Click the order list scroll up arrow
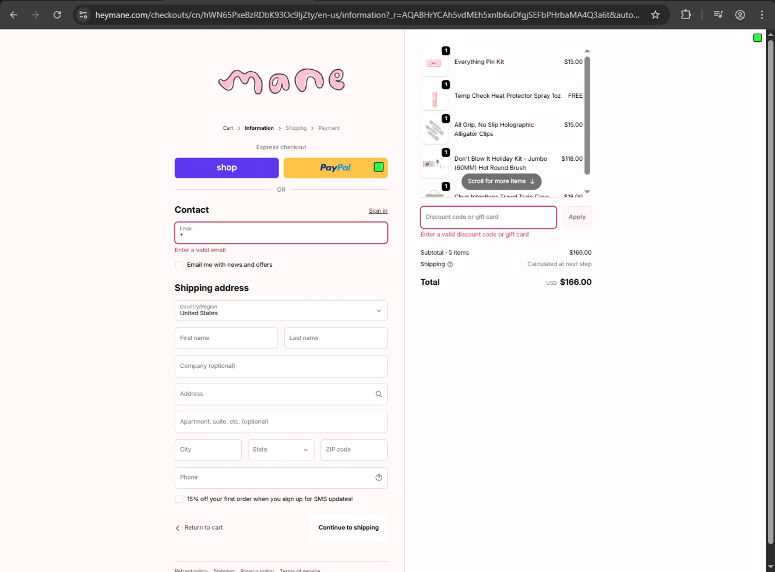The height and width of the screenshot is (572, 775). (587, 51)
